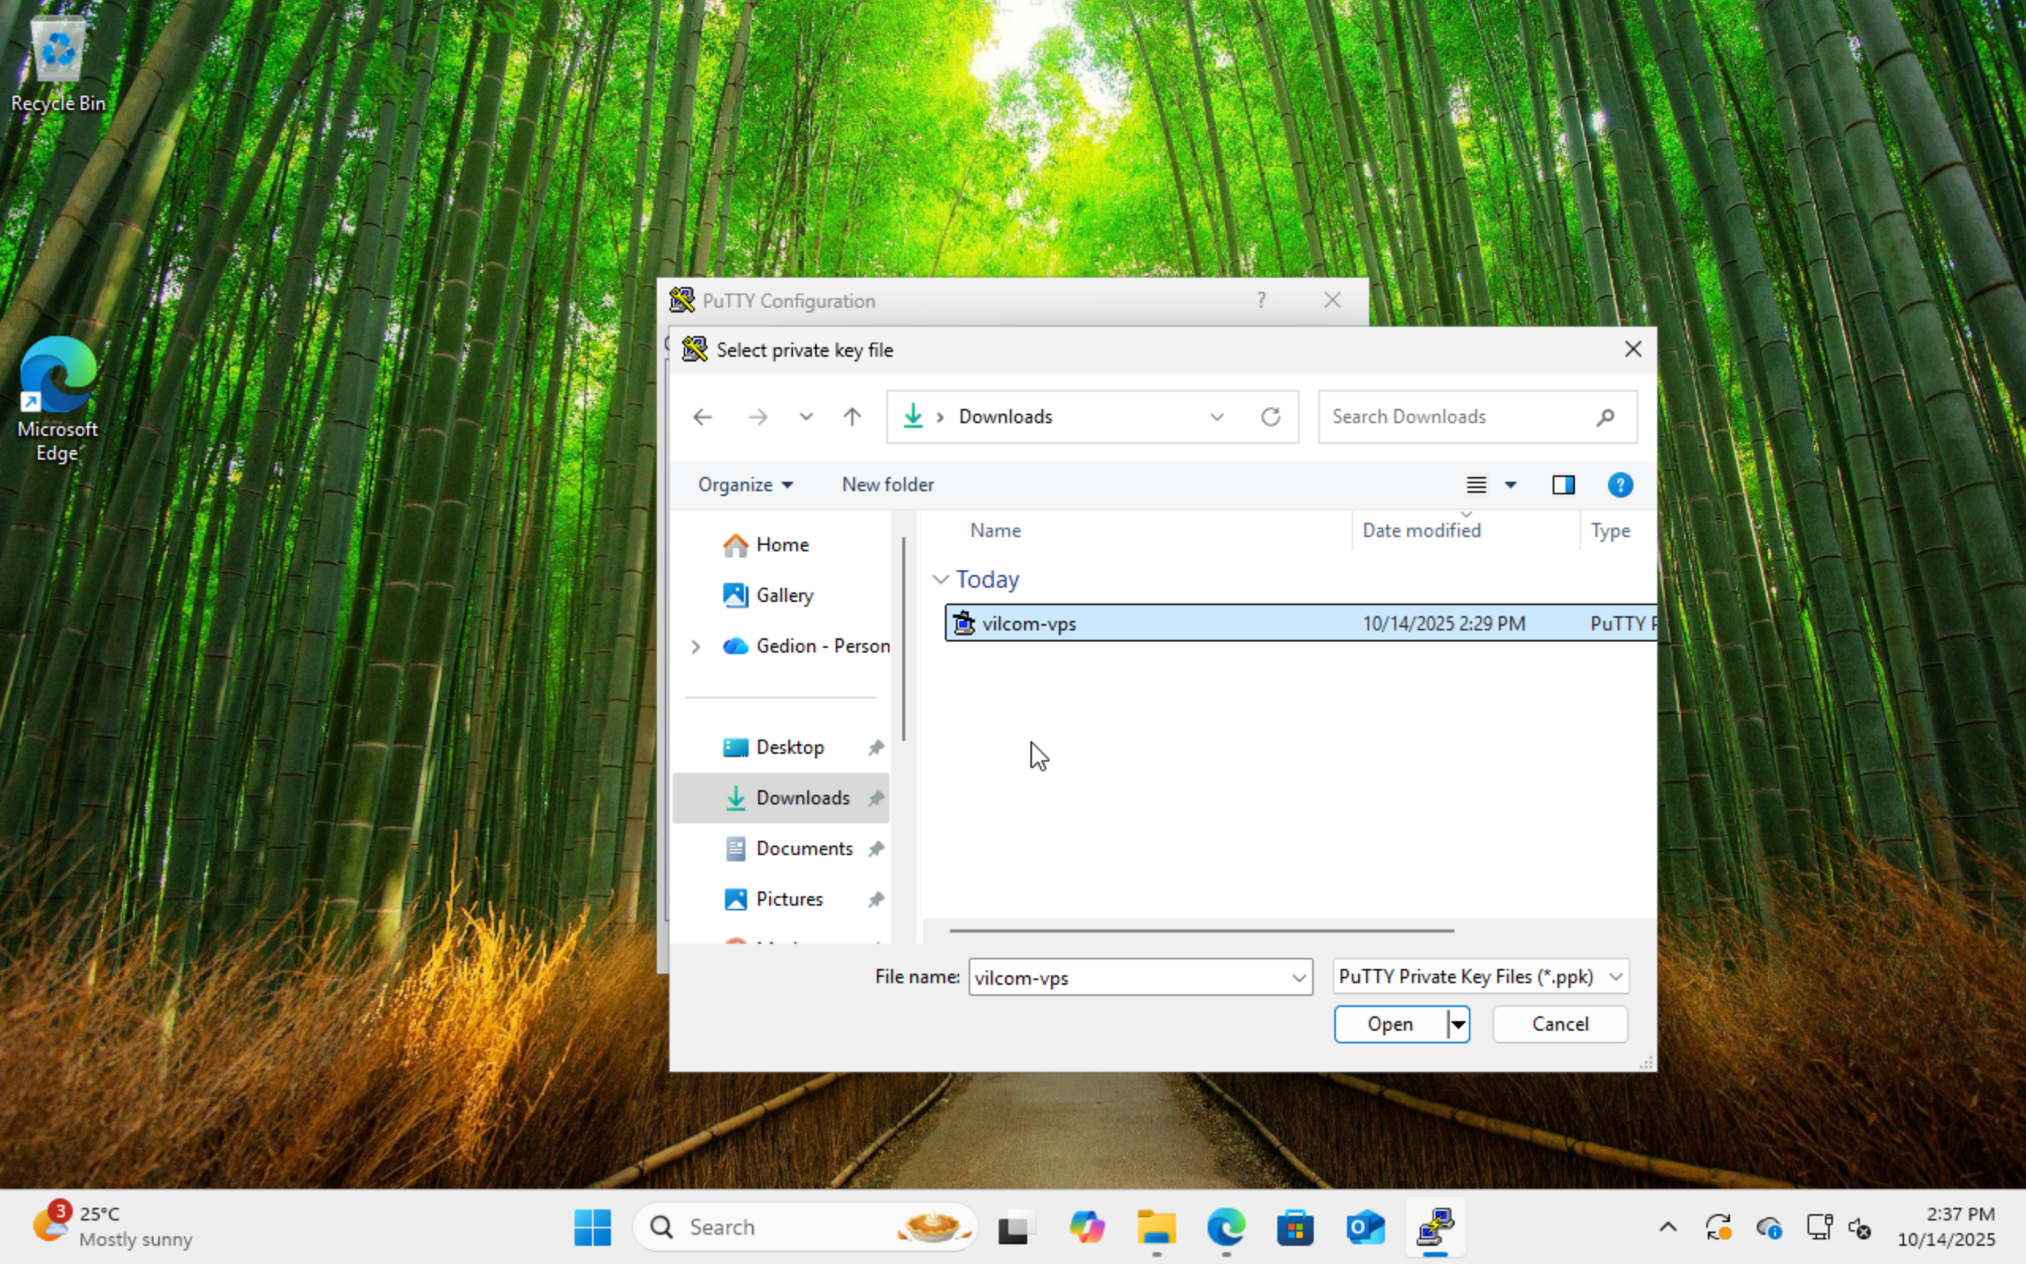Open the Organize menu
This screenshot has height=1264, width=2026.
[744, 485]
